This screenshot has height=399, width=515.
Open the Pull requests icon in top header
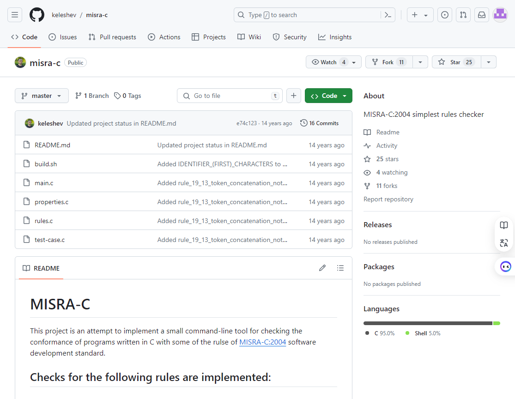pos(463,15)
